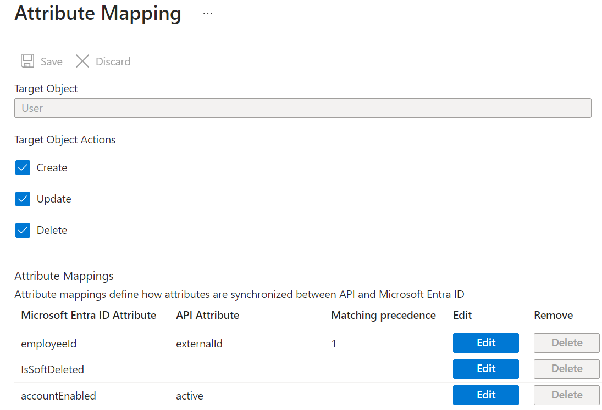Click the Discard X icon
This screenshot has height=410, width=602.
click(82, 61)
